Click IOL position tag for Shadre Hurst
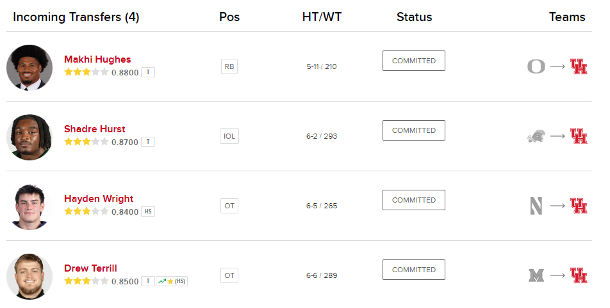 (229, 136)
